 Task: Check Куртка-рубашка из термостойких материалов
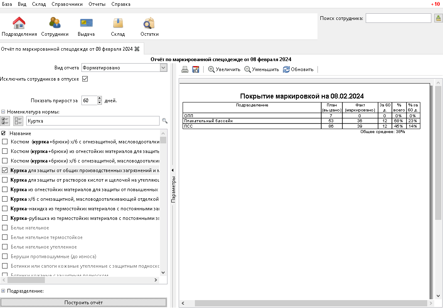[5, 218]
